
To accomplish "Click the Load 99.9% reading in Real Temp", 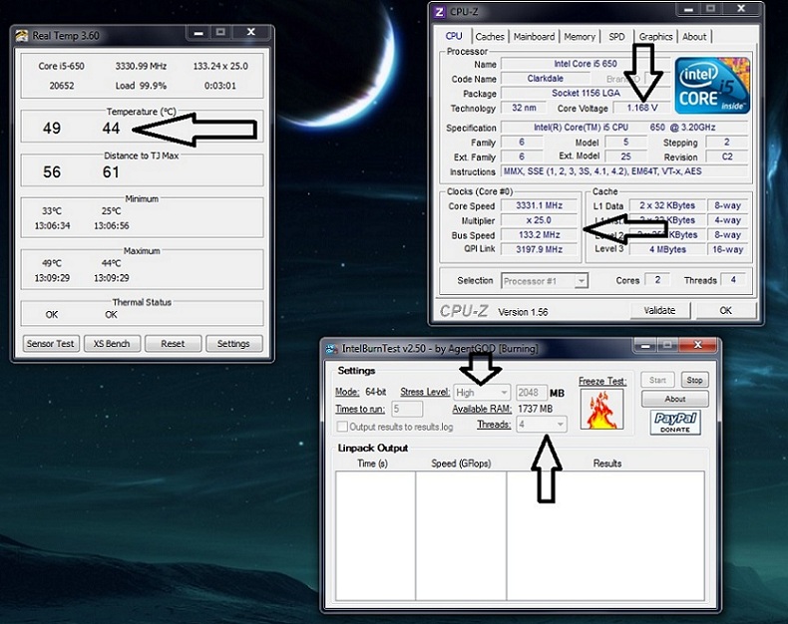I will point(141,86).
